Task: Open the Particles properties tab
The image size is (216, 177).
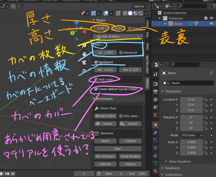Action: (x=156, y=140)
